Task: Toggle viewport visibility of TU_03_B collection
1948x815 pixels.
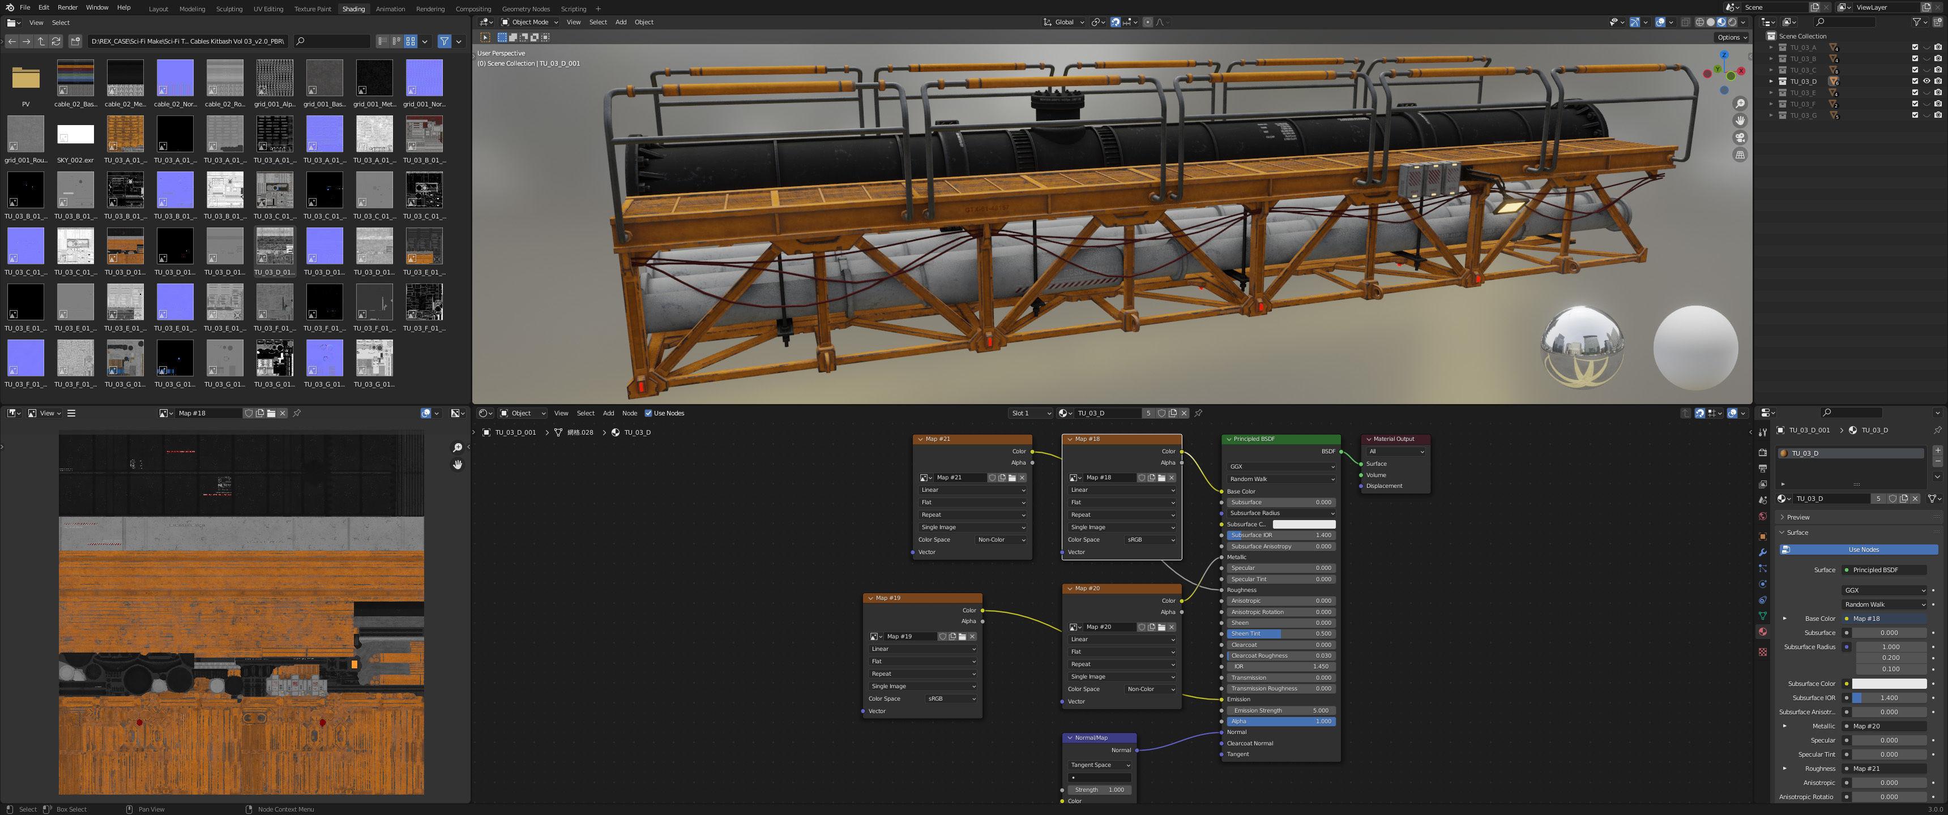Action: pyautogui.click(x=1926, y=59)
